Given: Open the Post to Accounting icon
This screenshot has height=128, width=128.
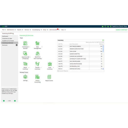Looking at the screenshot, I should pos(37,77).
